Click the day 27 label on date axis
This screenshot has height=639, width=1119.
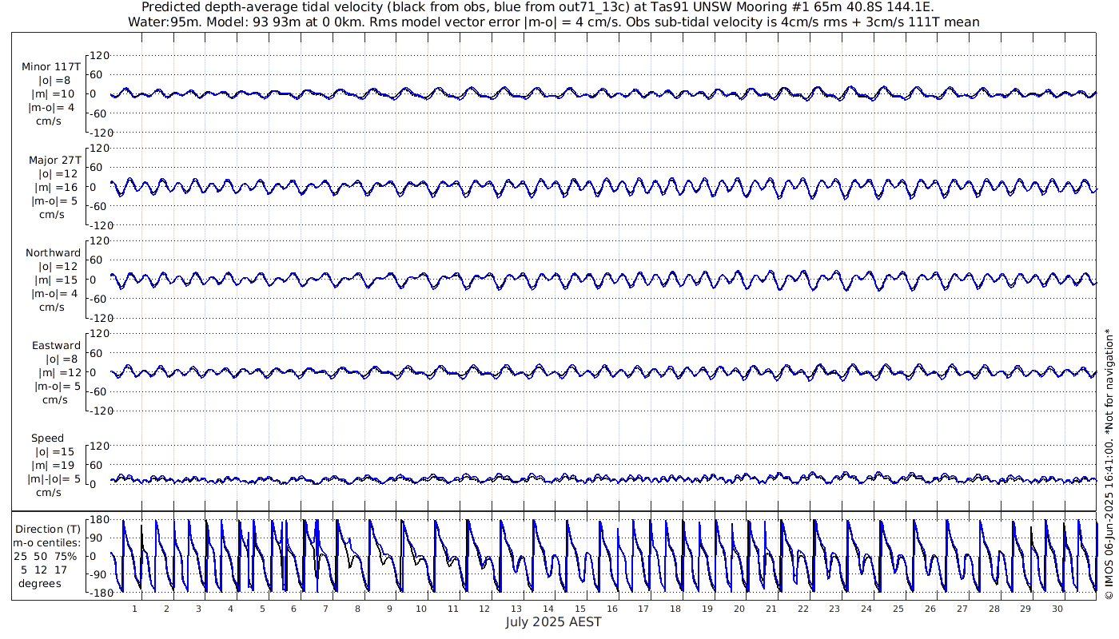tap(962, 608)
